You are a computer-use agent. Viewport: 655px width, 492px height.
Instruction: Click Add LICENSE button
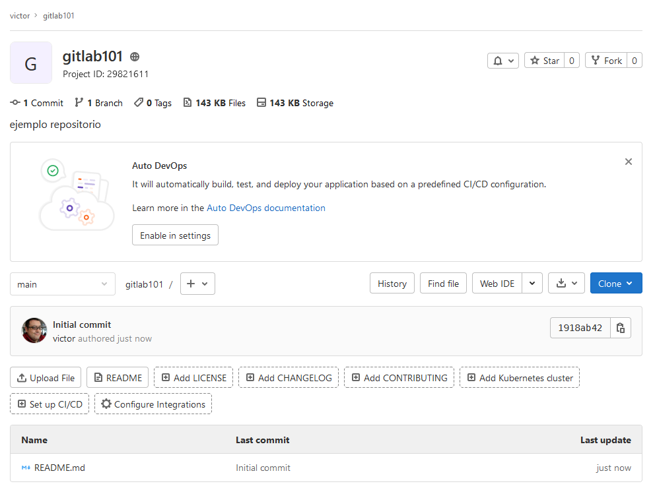[193, 378]
